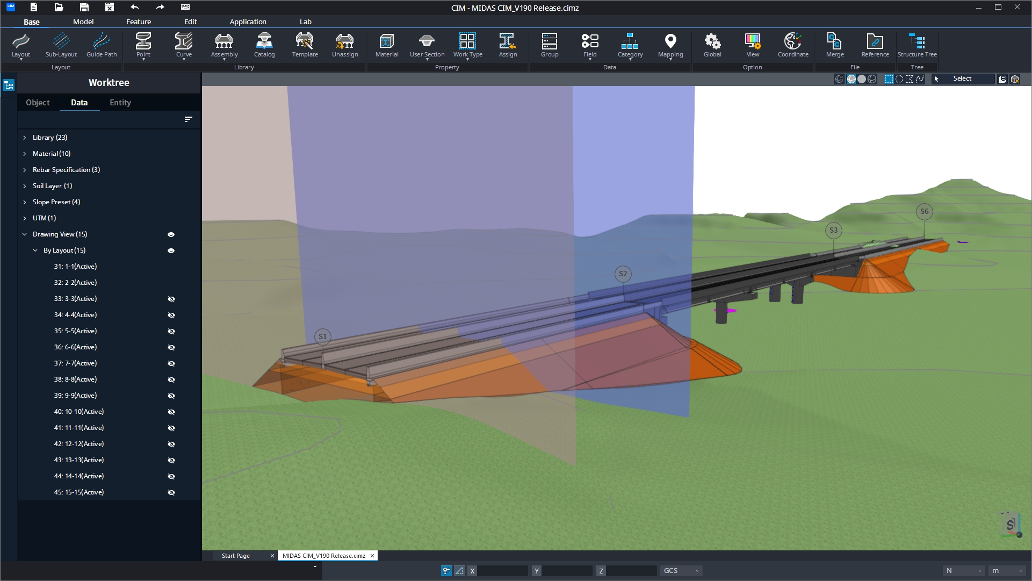This screenshot has height=581, width=1032.
Task: Click the Undo arrow
Action: [x=135, y=7]
